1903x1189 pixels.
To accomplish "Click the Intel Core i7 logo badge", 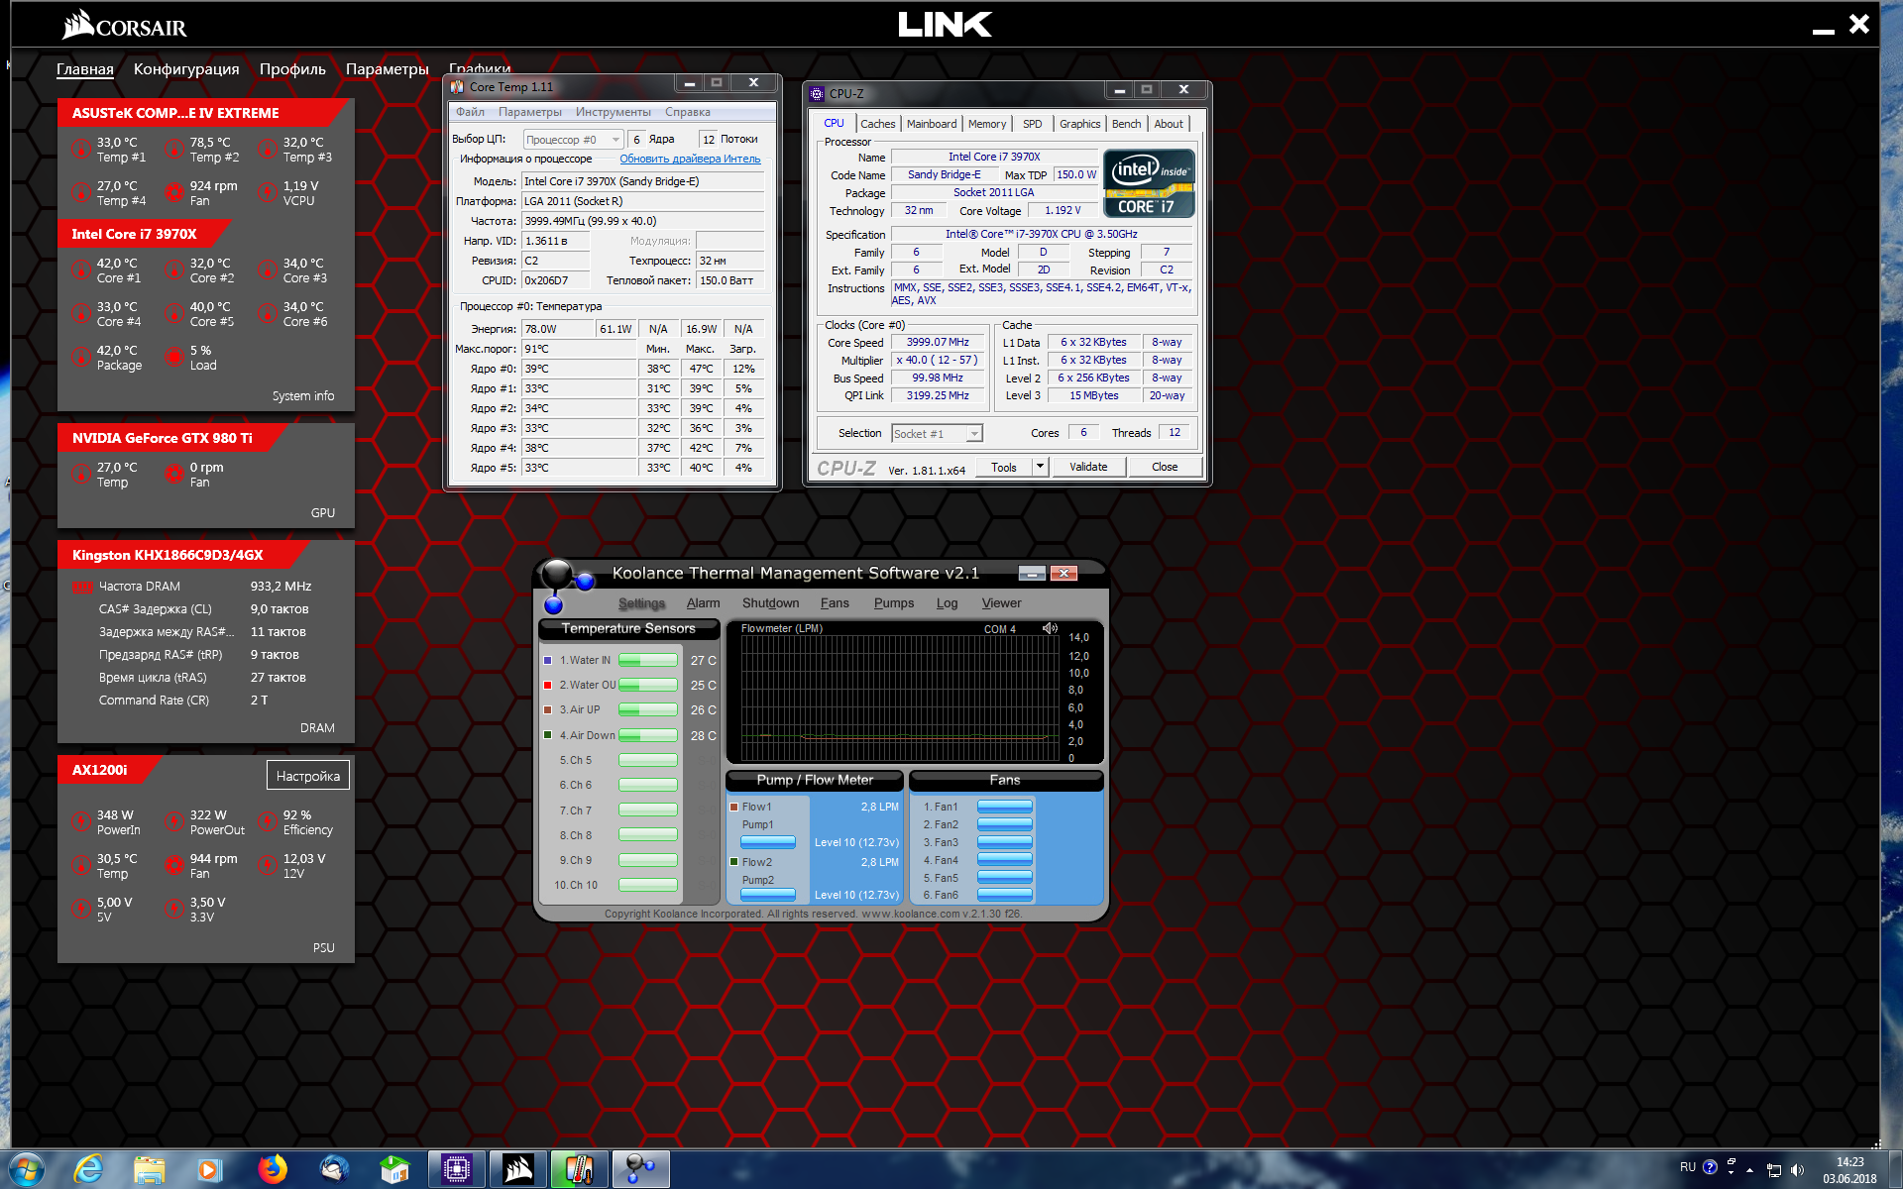I will coord(1149,182).
